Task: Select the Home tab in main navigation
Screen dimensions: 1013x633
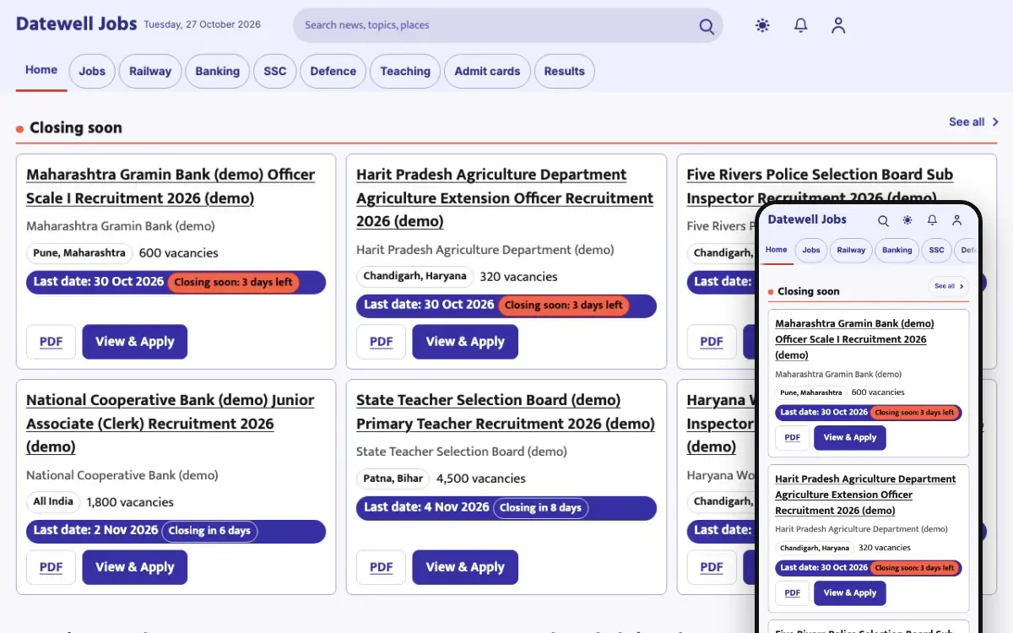Action: point(41,71)
